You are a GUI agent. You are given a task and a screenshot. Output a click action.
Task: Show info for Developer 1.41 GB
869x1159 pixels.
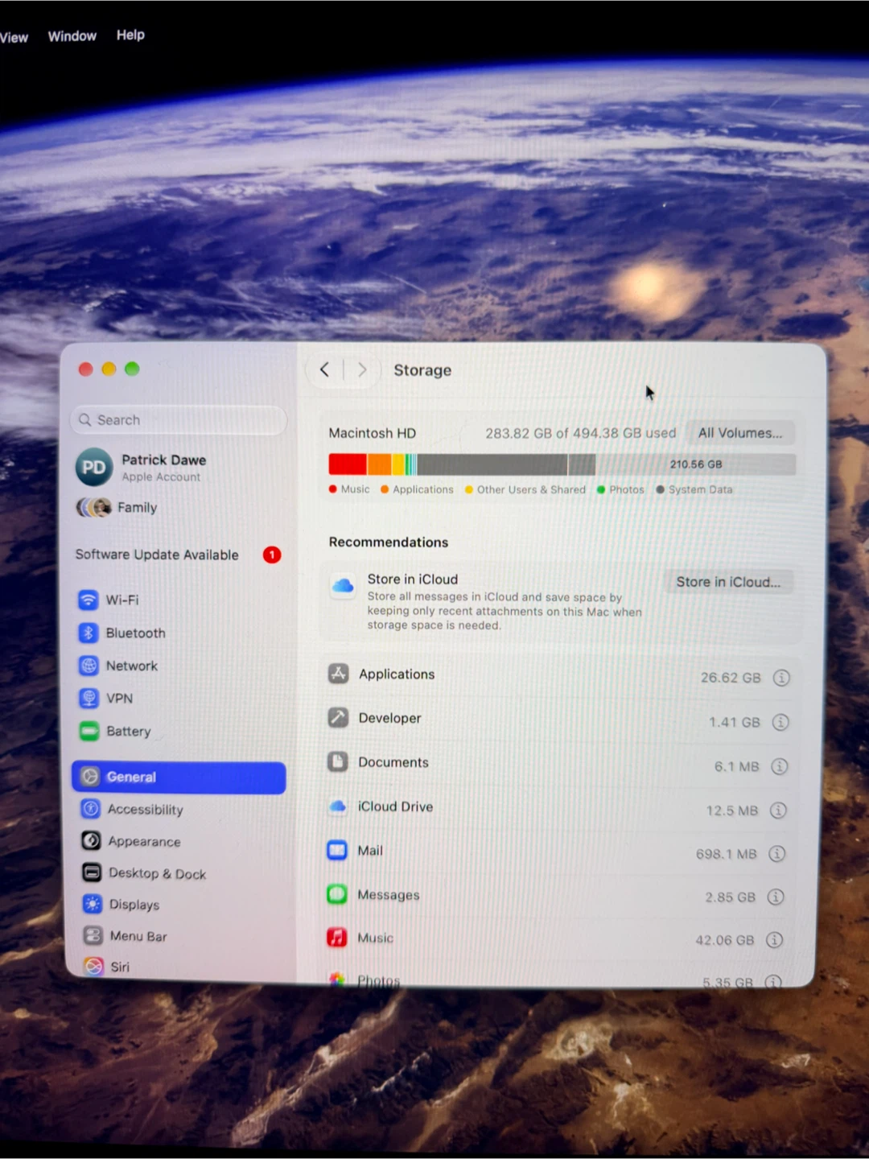click(780, 722)
